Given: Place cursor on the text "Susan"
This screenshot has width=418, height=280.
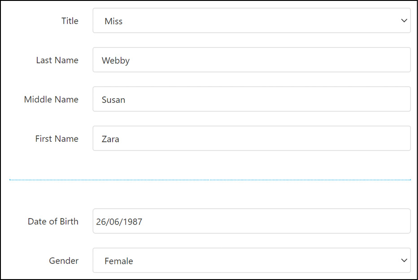Looking at the screenshot, I should (113, 100).
